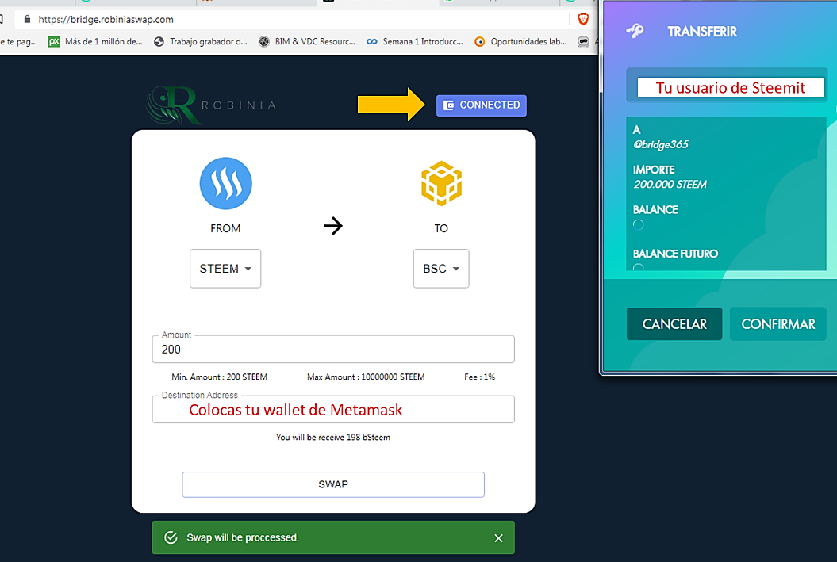
Task: Click the '200.000 STEEM' importe value
Action: [670, 185]
